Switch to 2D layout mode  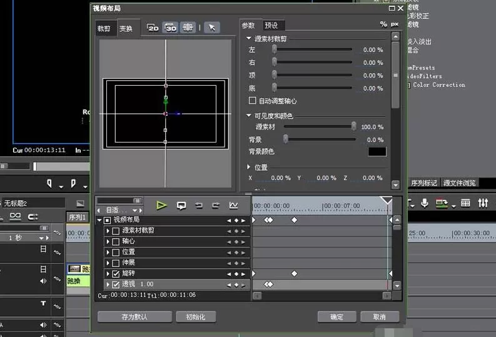(x=153, y=28)
